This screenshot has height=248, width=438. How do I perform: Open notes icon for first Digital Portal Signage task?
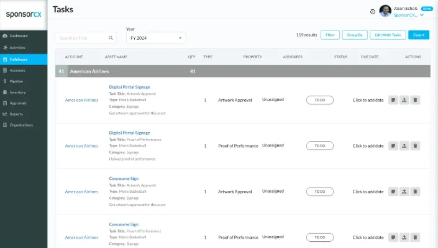point(393,100)
